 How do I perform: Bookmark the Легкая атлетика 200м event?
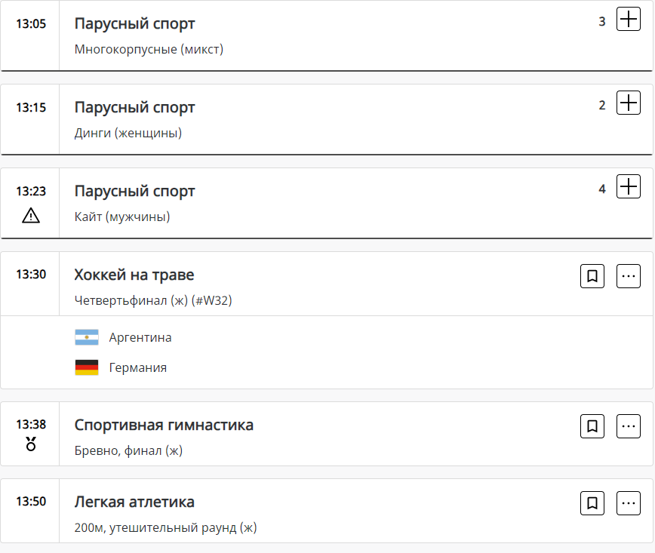click(592, 503)
